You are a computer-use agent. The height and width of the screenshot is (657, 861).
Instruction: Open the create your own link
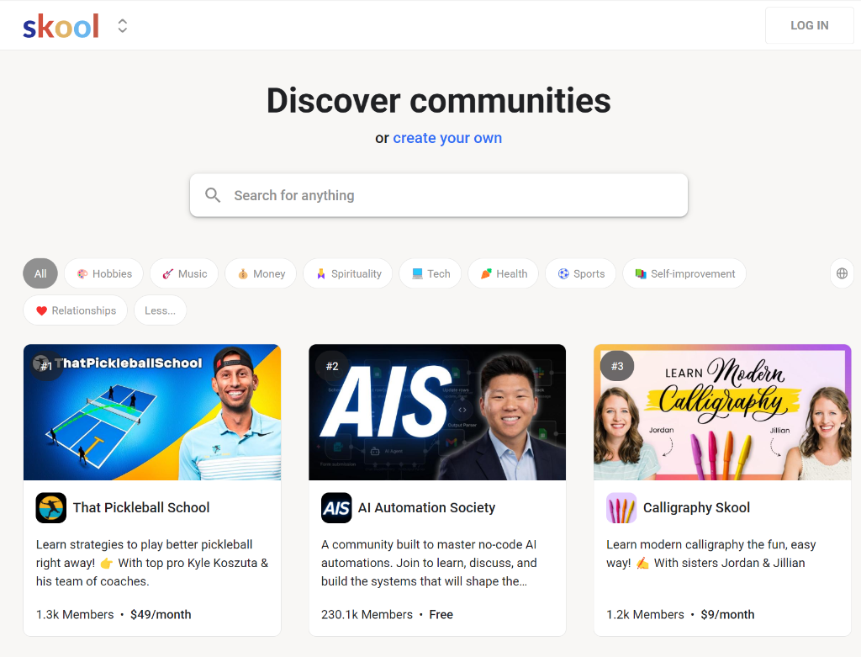[447, 137]
